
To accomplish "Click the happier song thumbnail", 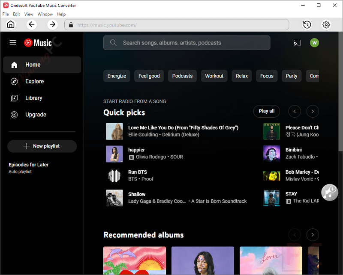I will point(114,154).
